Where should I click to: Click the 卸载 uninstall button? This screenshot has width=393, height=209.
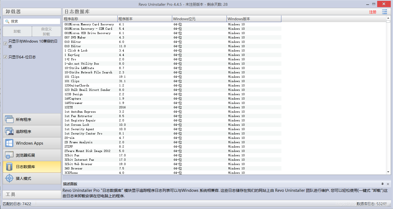tap(17, 31)
